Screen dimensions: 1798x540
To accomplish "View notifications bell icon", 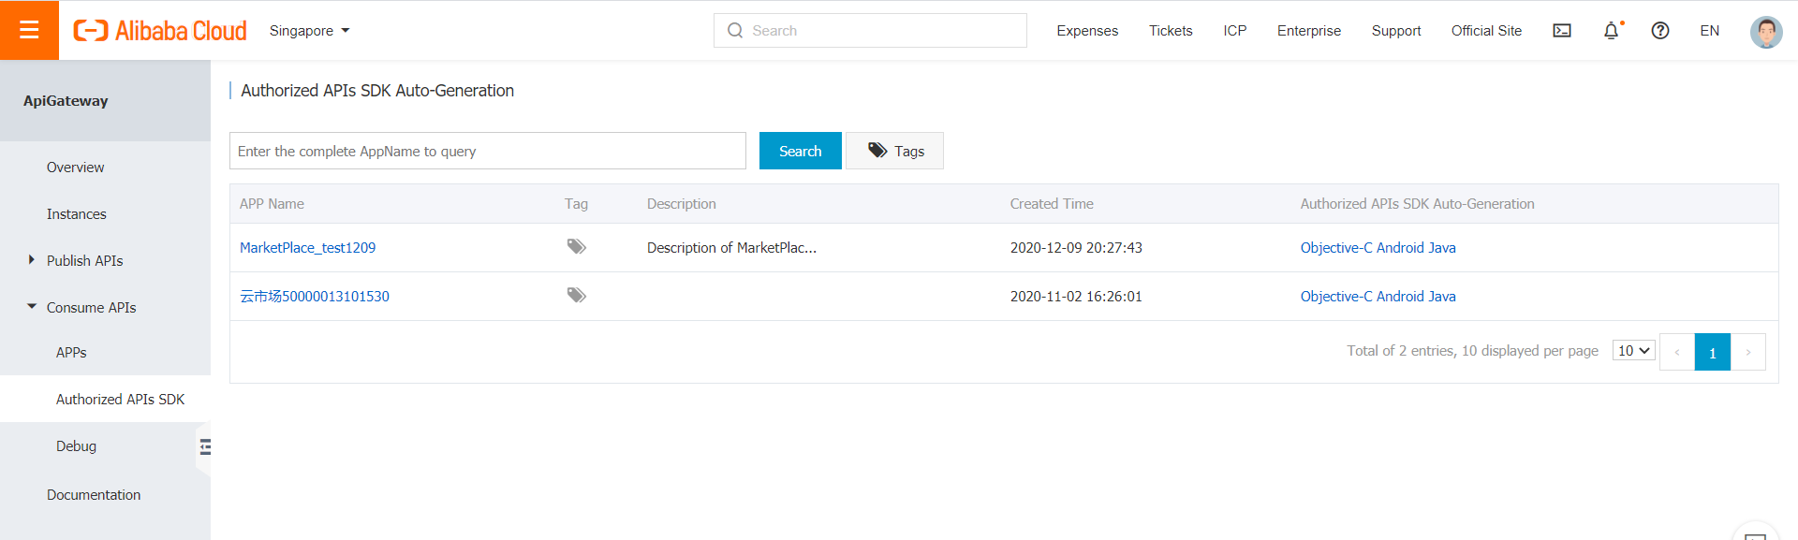I will (x=1611, y=31).
